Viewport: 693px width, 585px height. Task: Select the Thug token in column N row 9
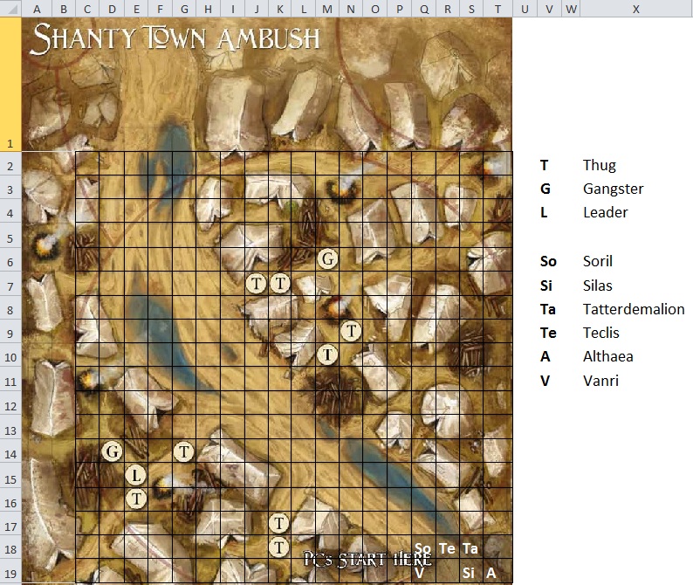(x=352, y=331)
